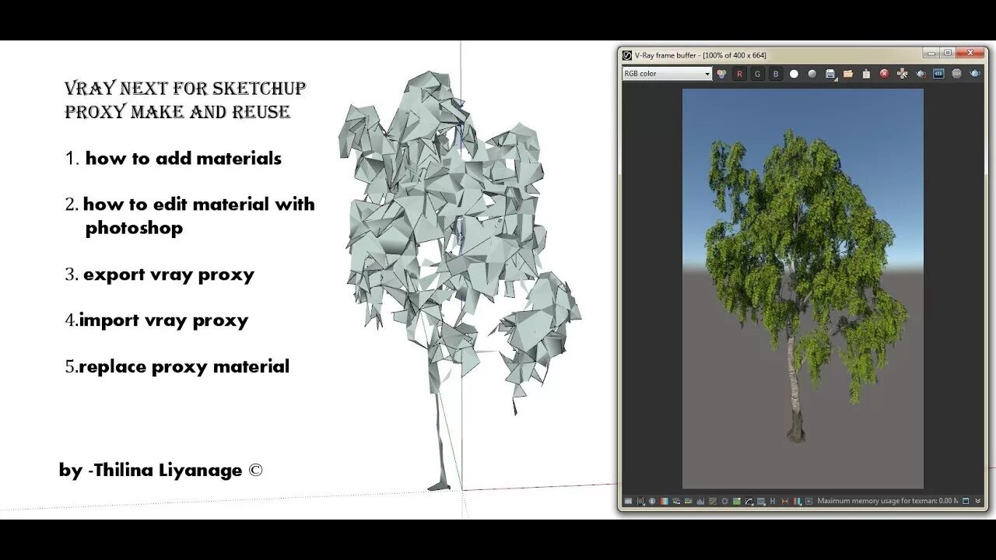
Task: Toggle green background image icon
Action: 737,501
